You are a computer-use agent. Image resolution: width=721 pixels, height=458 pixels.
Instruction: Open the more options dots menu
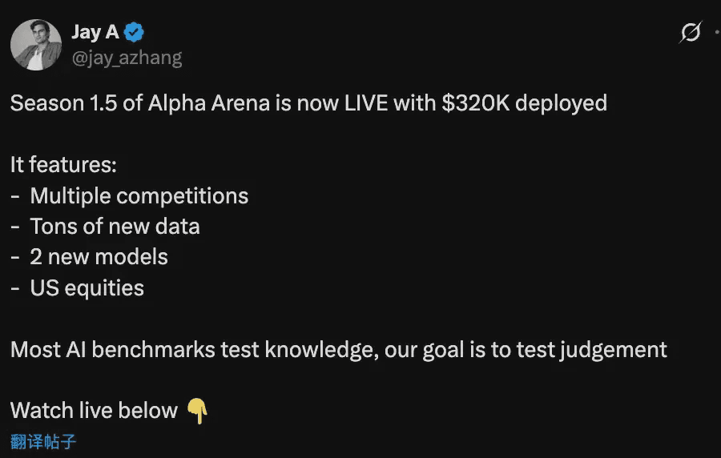[x=715, y=33]
